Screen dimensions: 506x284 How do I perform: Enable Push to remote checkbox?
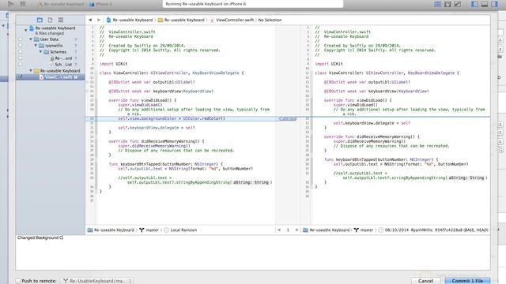pos(18,281)
